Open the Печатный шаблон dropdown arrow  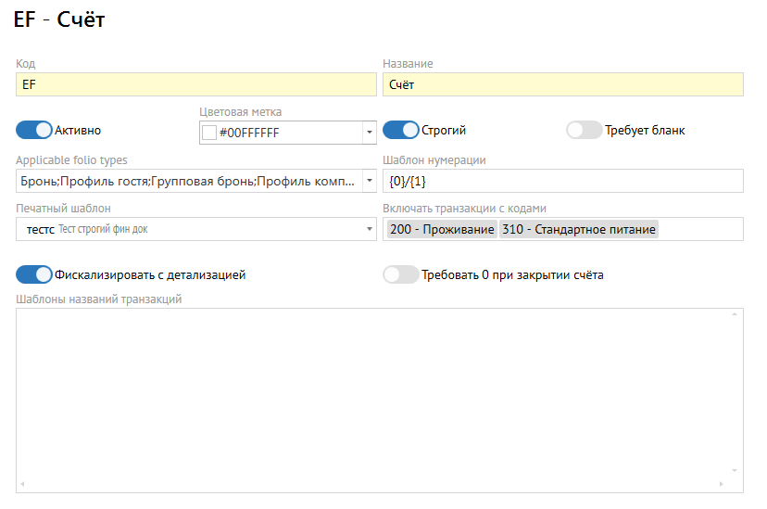370,229
